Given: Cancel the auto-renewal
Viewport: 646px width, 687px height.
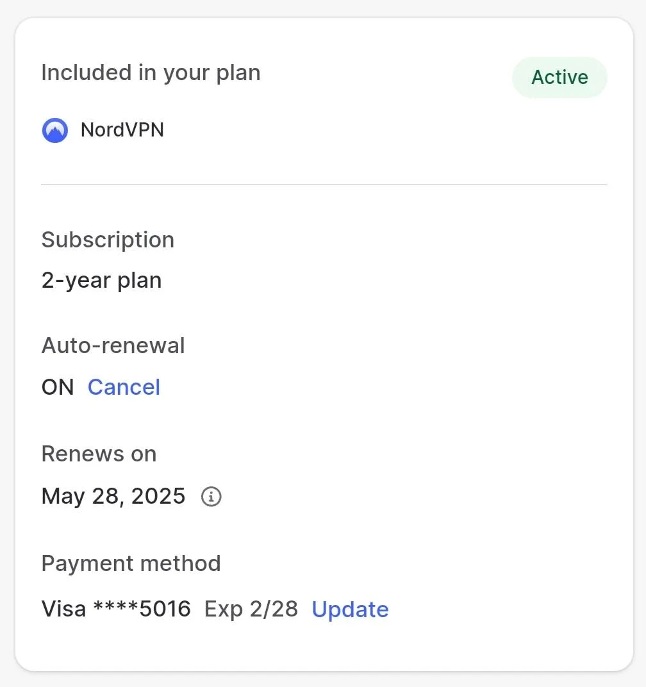Looking at the screenshot, I should [124, 387].
